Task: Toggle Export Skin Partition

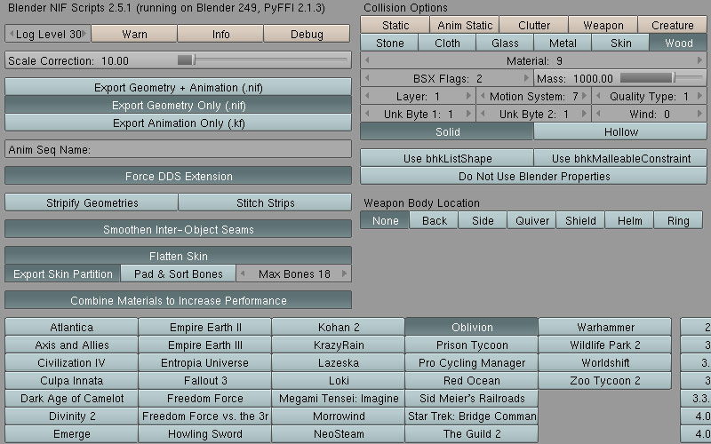Action: coord(62,274)
